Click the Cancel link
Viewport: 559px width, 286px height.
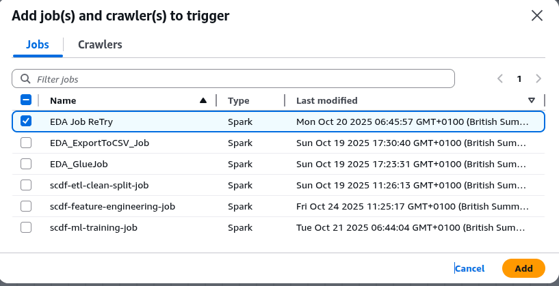coord(470,268)
